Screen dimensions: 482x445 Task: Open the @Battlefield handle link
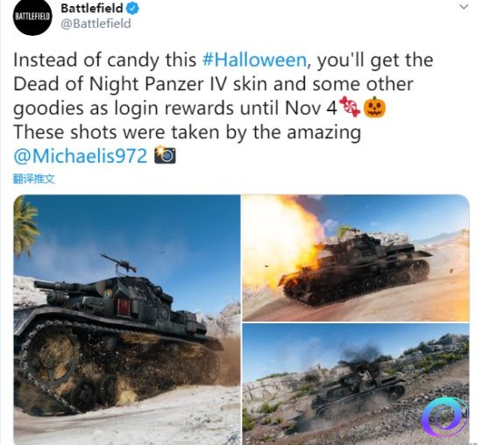click(x=96, y=24)
